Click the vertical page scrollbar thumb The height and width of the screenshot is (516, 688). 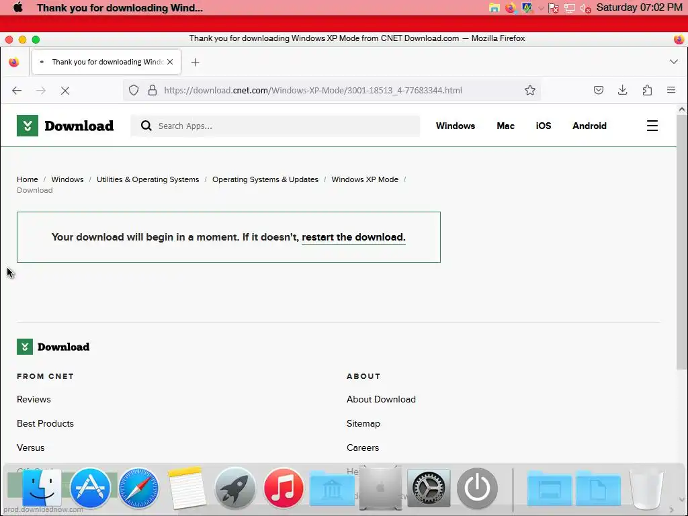[x=681, y=241]
